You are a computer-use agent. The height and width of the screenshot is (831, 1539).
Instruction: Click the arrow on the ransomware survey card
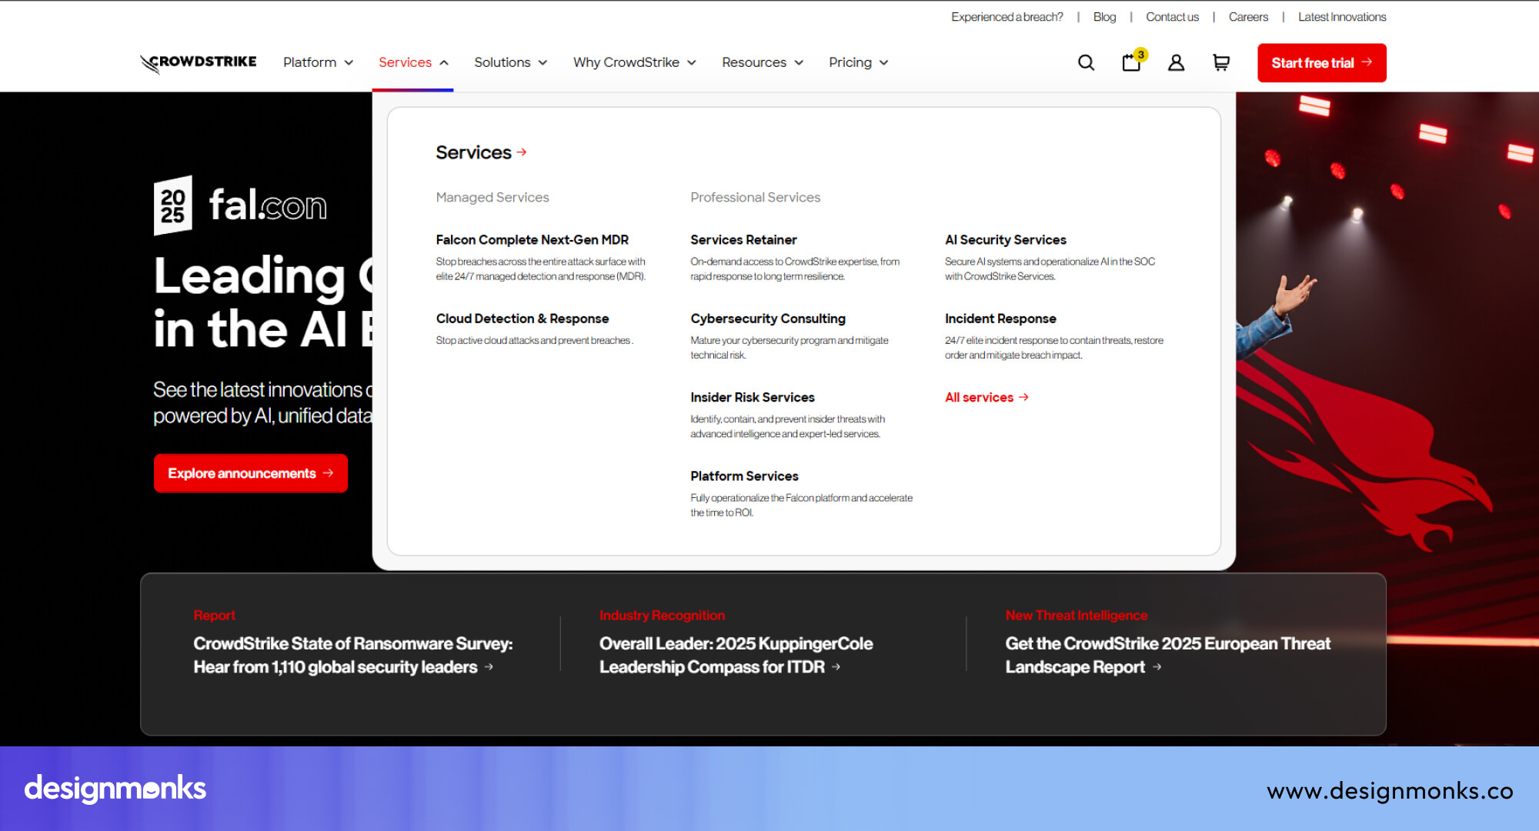[x=490, y=668]
